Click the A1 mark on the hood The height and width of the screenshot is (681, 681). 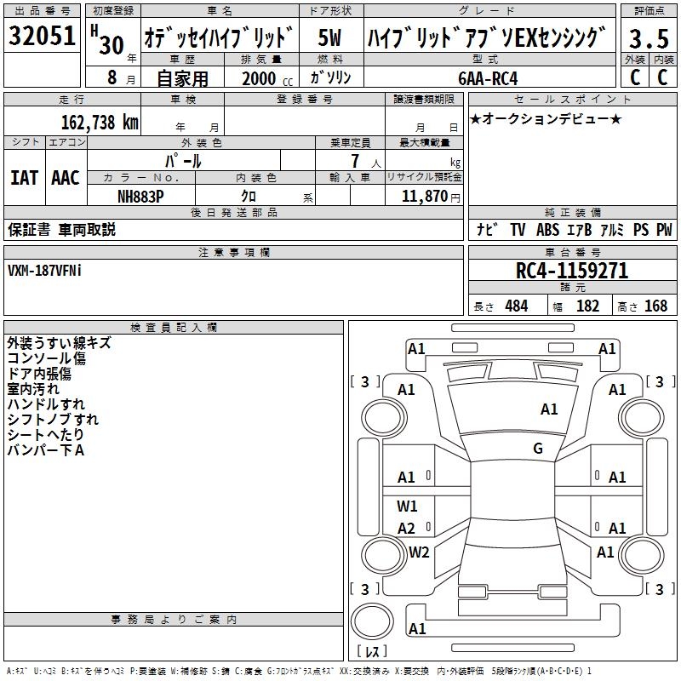(549, 409)
